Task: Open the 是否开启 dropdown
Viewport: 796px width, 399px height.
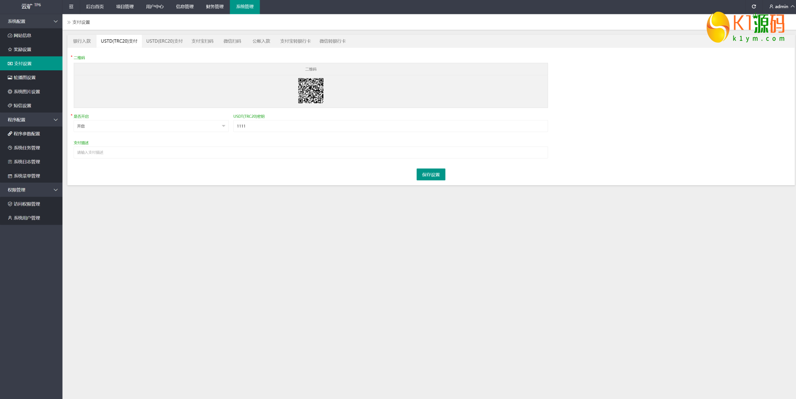Action: [x=151, y=126]
